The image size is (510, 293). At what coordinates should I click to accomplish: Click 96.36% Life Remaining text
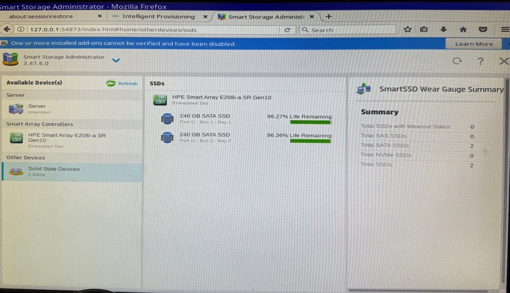tap(299, 135)
